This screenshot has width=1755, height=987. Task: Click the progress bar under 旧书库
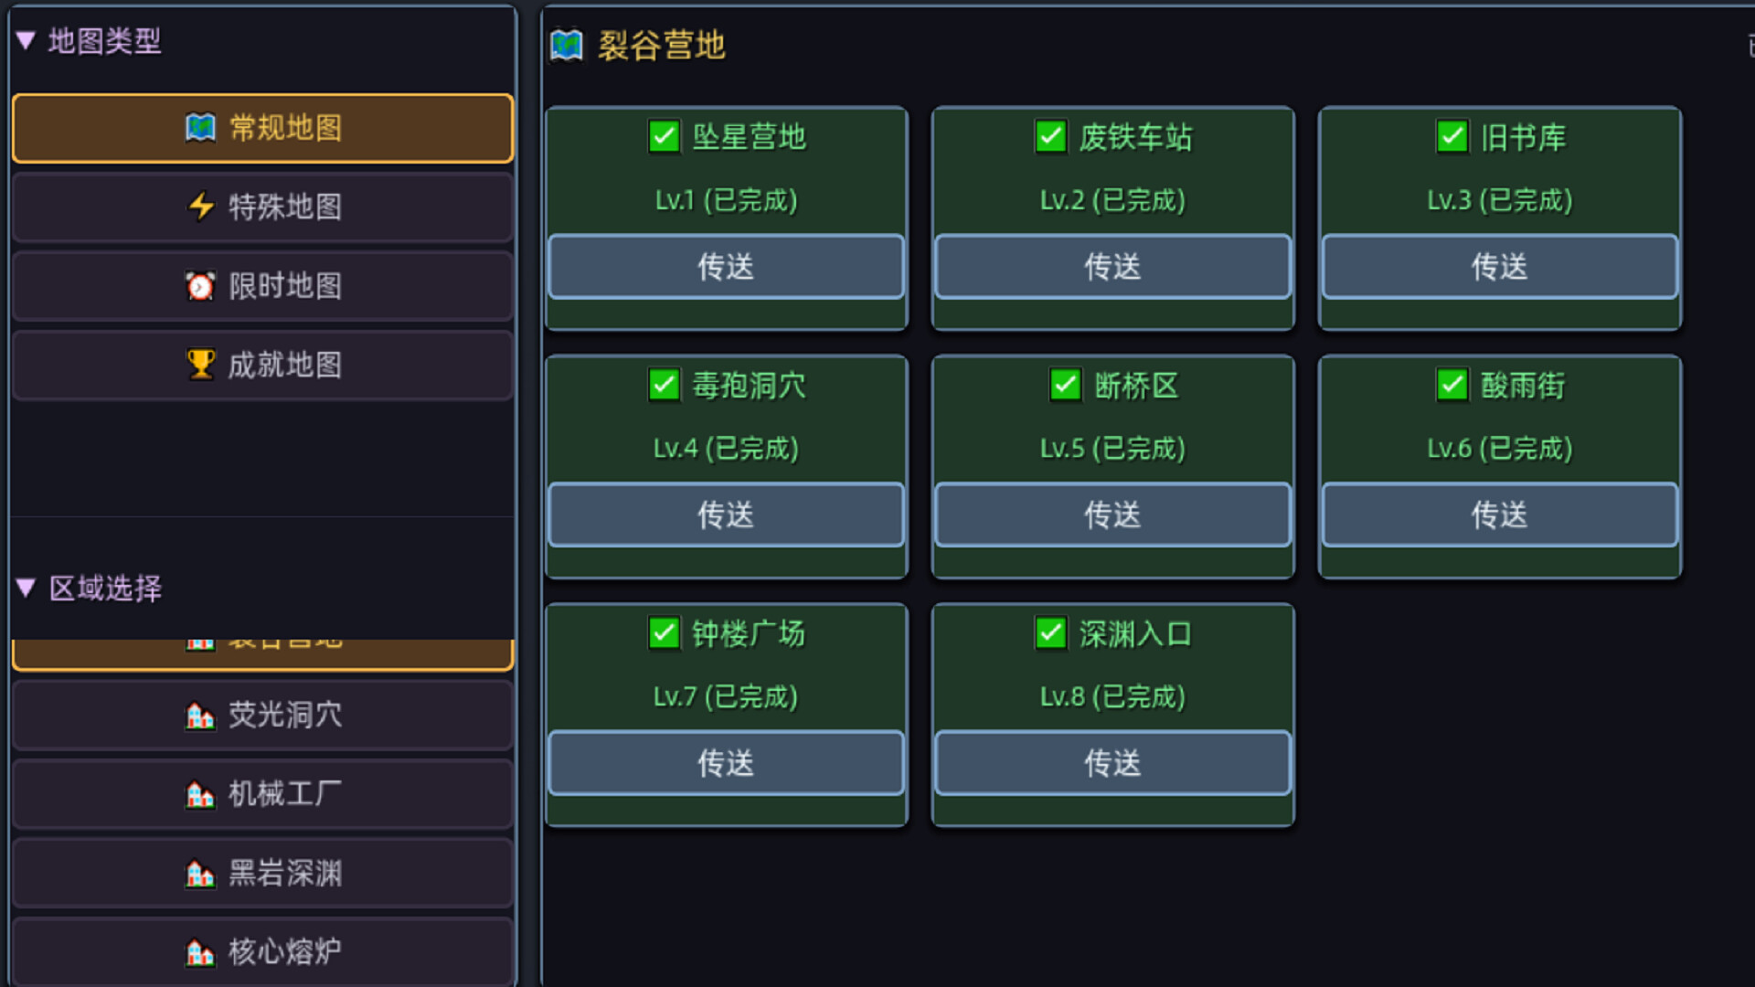(x=1499, y=315)
